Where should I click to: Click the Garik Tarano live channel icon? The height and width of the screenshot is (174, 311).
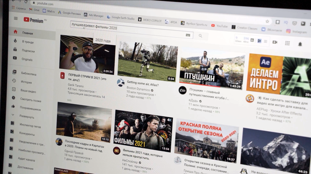(62, 75)
